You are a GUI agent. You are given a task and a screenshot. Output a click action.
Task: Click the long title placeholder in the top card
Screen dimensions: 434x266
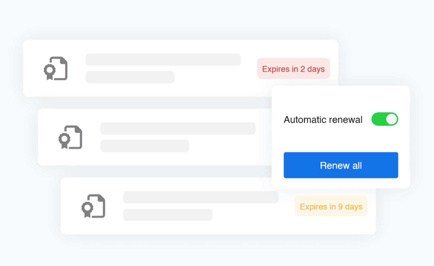point(163,60)
